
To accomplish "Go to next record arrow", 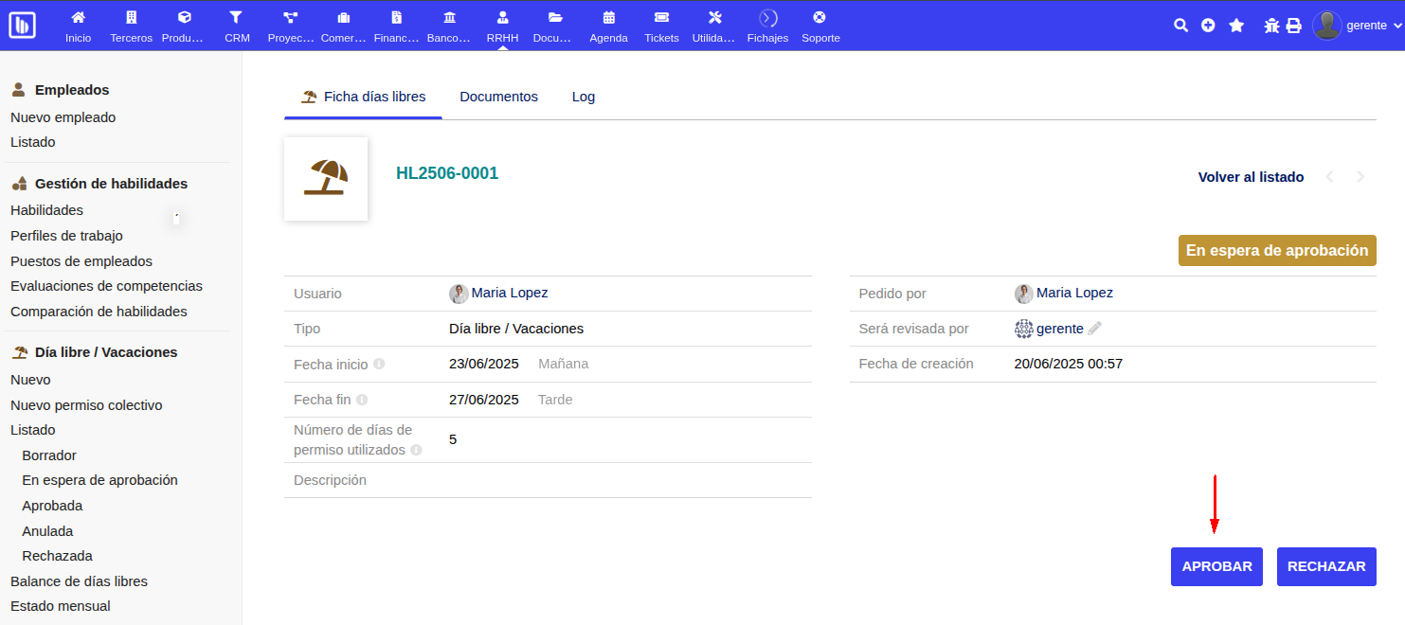I will click(1361, 177).
